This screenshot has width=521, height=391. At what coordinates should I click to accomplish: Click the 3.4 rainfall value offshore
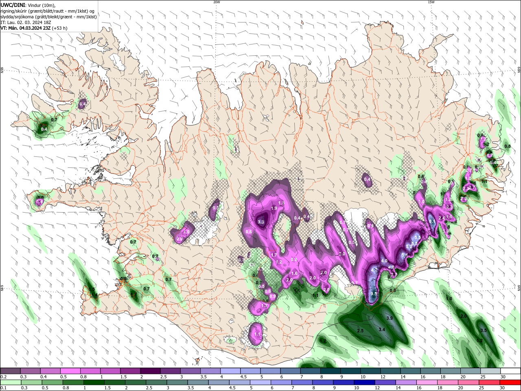382,329
